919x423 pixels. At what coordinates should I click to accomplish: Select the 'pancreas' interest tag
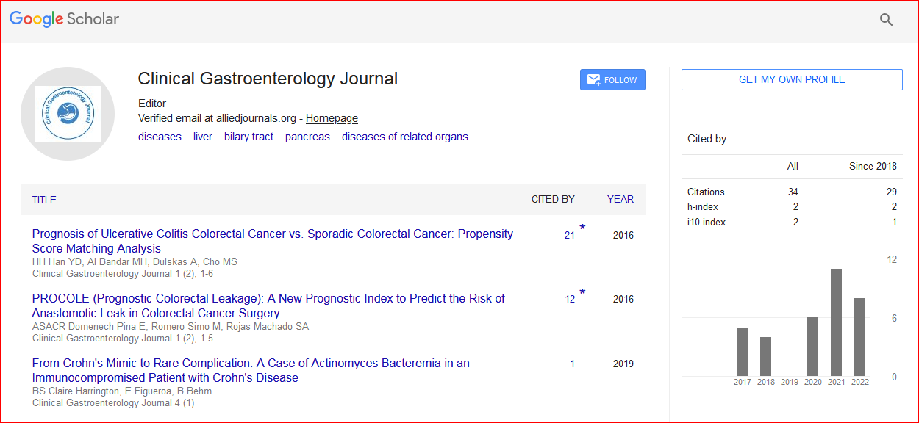pos(307,137)
